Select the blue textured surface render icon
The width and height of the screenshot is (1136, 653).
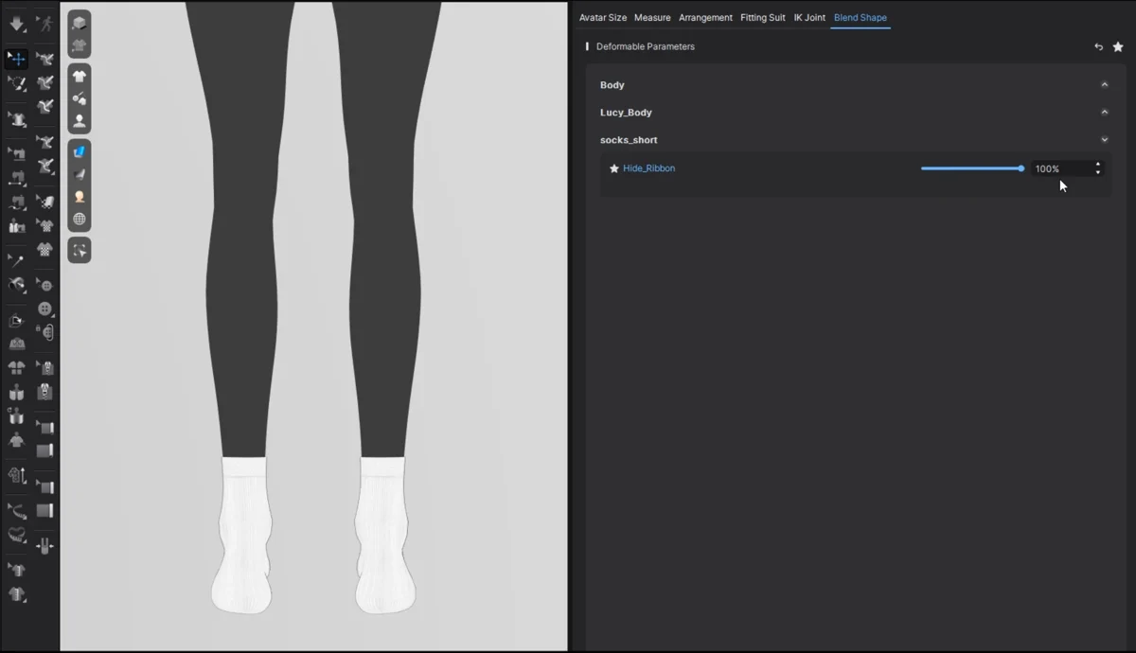(80, 151)
